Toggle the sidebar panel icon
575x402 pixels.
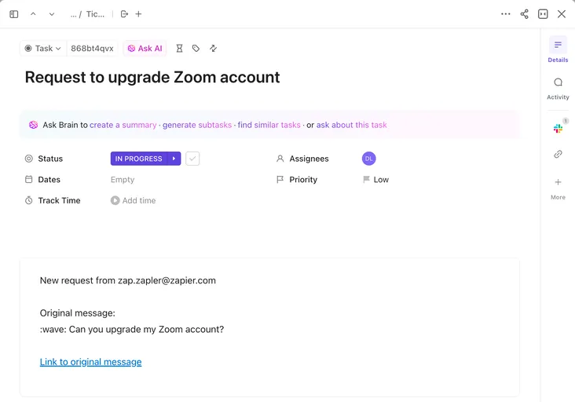(14, 14)
